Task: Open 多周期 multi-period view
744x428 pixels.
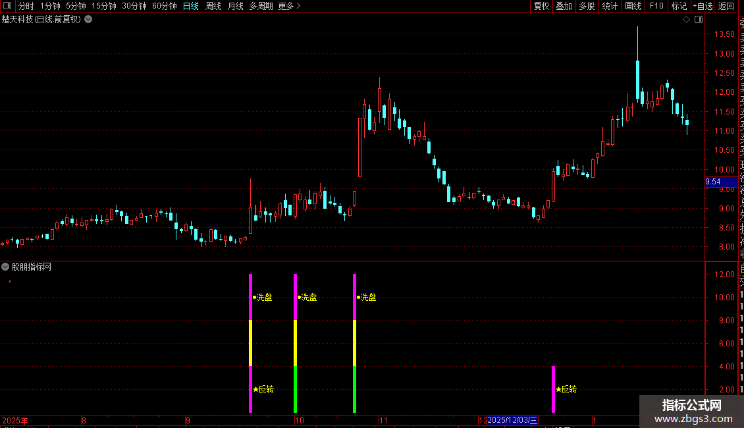Action: point(261,6)
